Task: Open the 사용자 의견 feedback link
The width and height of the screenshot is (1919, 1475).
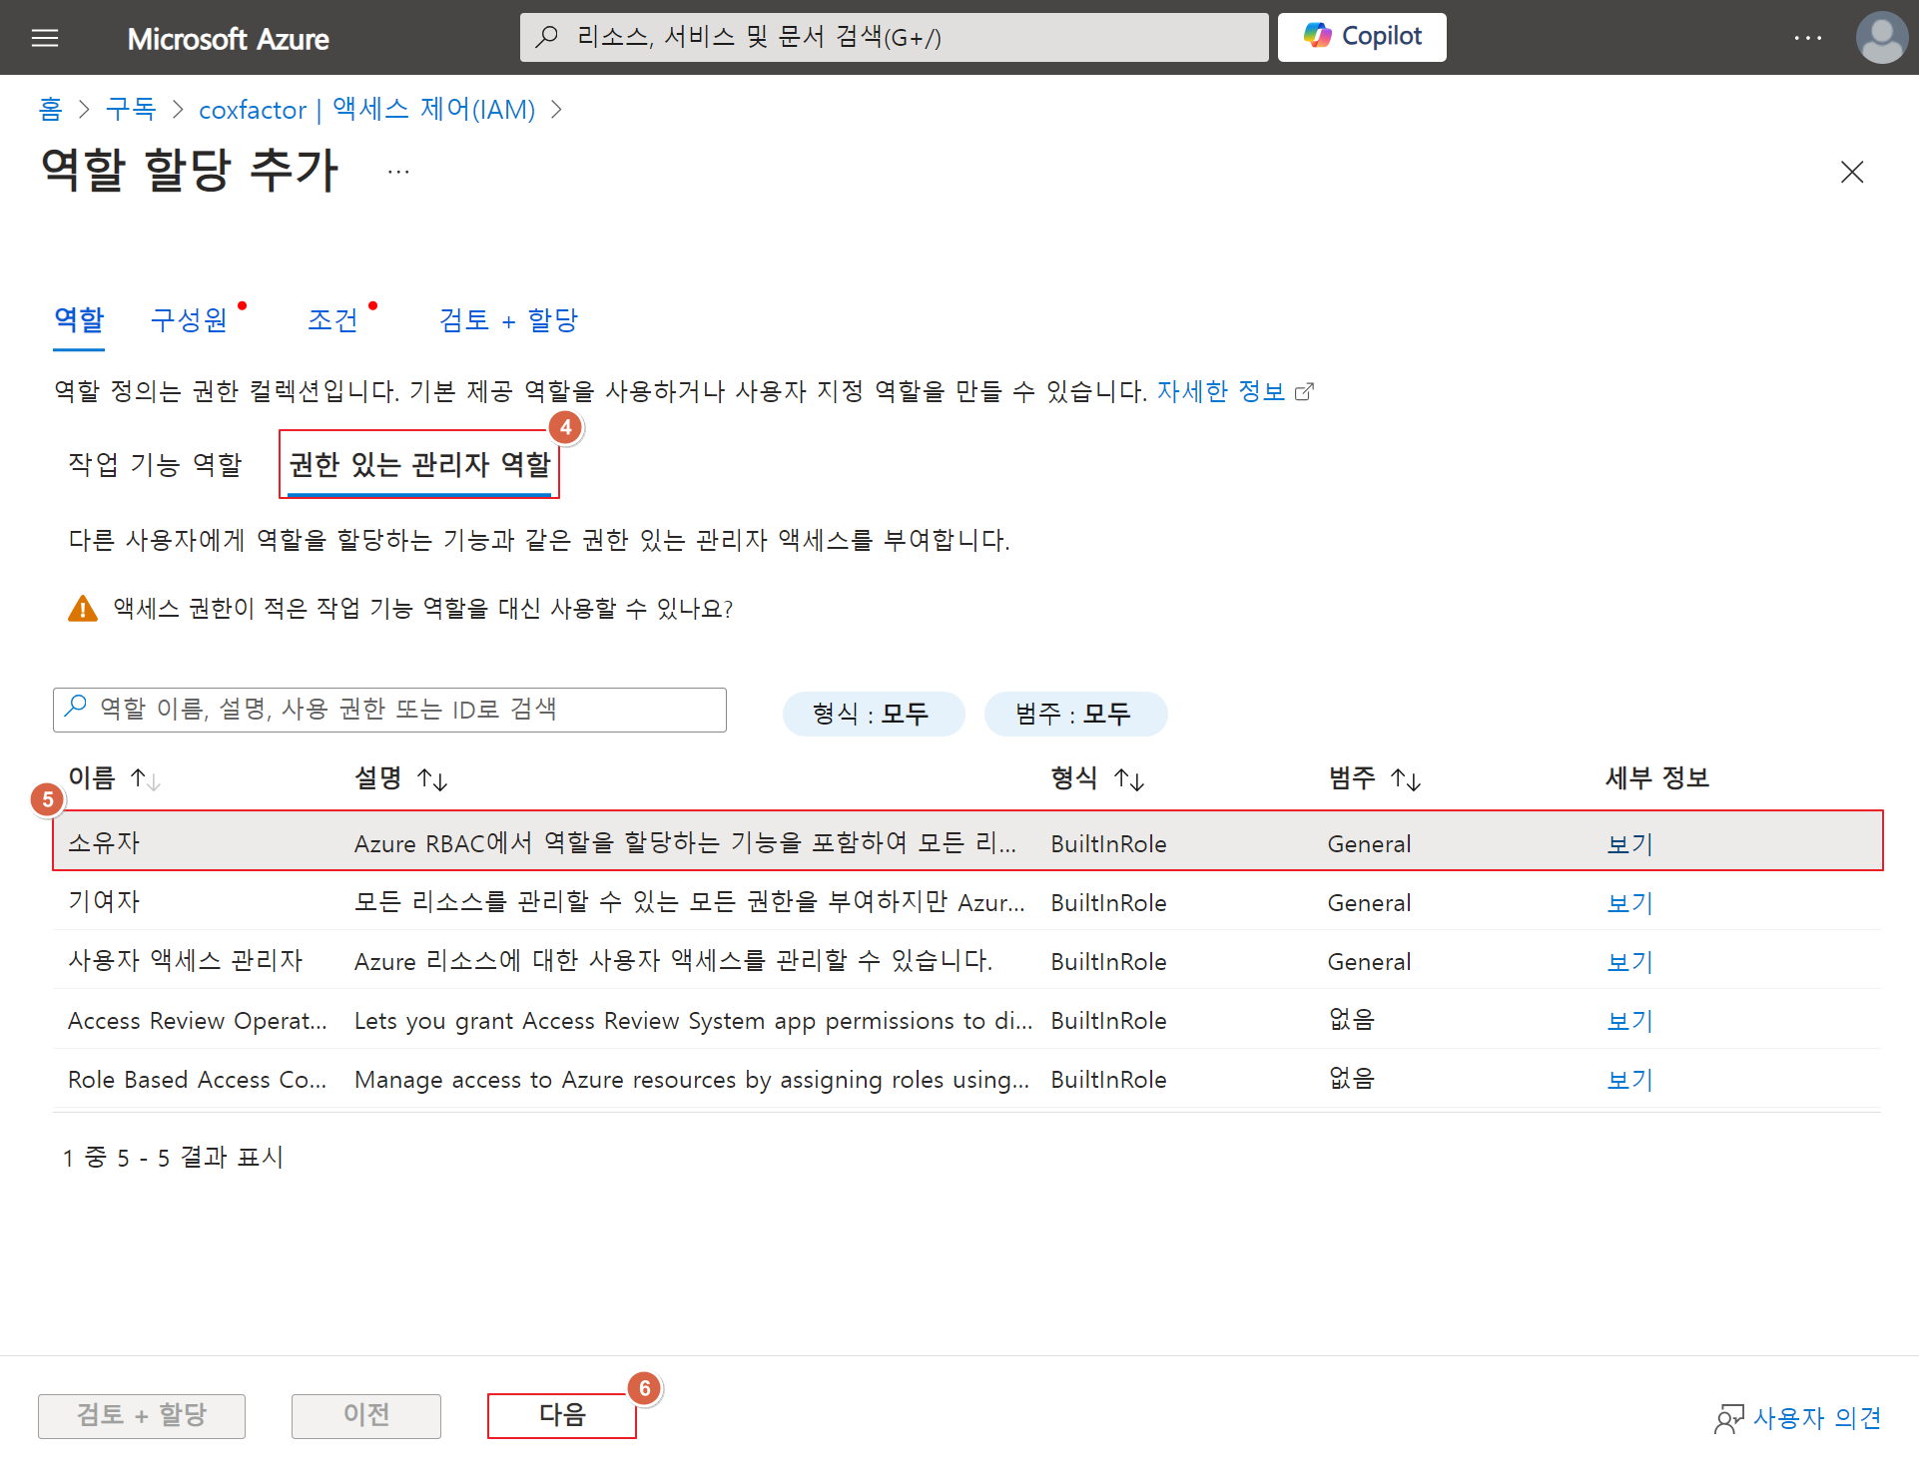Action: [x=1797, y=1418]
